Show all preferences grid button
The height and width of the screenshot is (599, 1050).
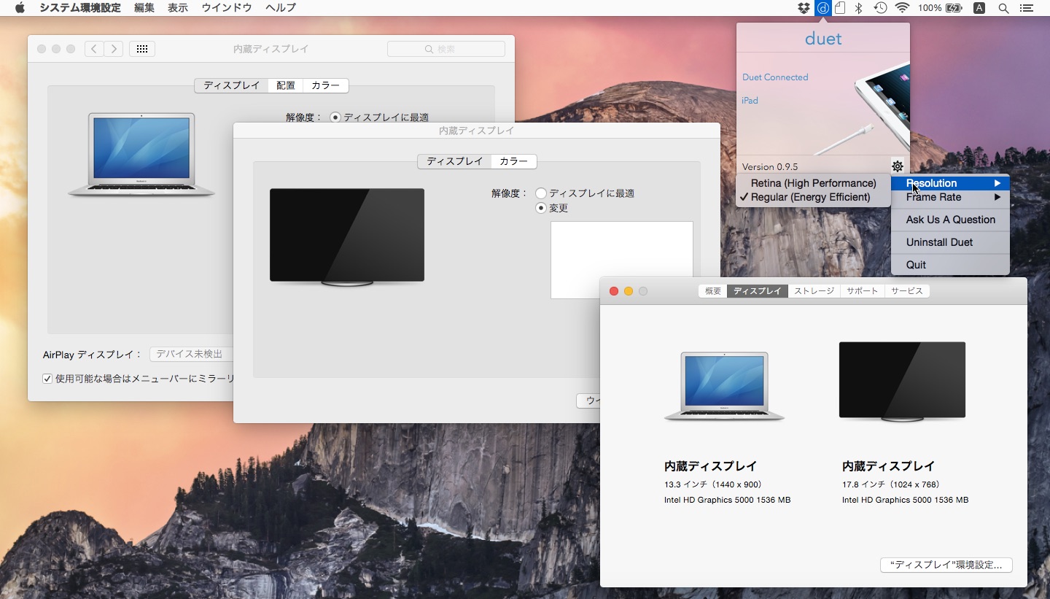[142, 49]
